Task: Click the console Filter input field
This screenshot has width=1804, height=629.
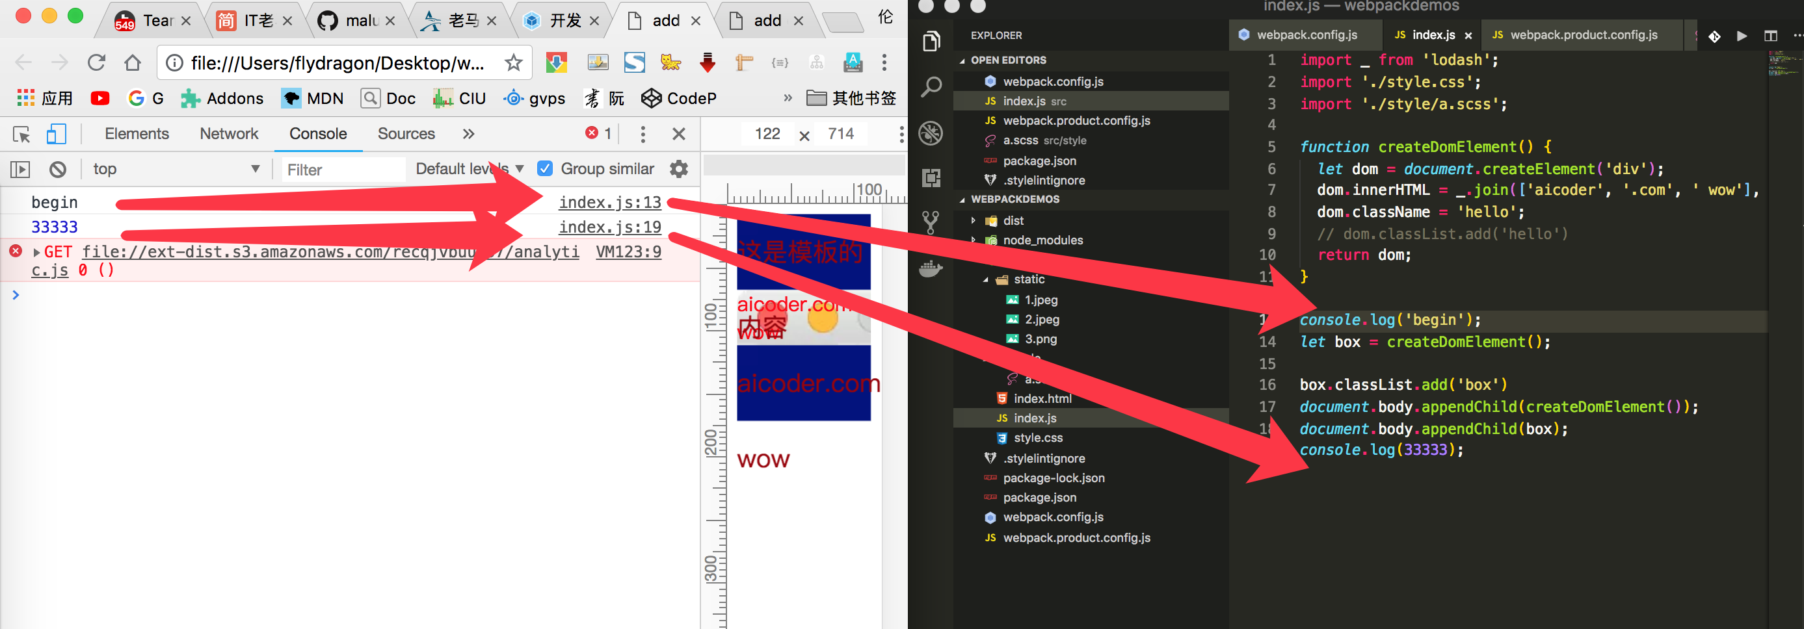Action: coord(343,170)
